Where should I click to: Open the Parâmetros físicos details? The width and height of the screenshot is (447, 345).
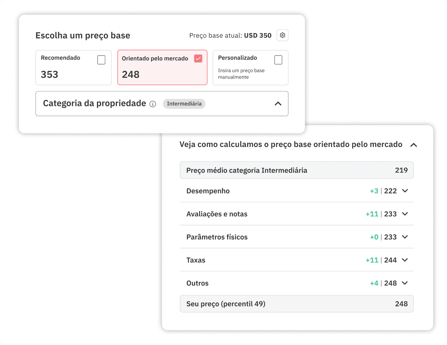[x=405, y=237]
